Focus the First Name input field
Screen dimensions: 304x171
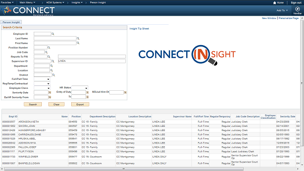point(55,43)
